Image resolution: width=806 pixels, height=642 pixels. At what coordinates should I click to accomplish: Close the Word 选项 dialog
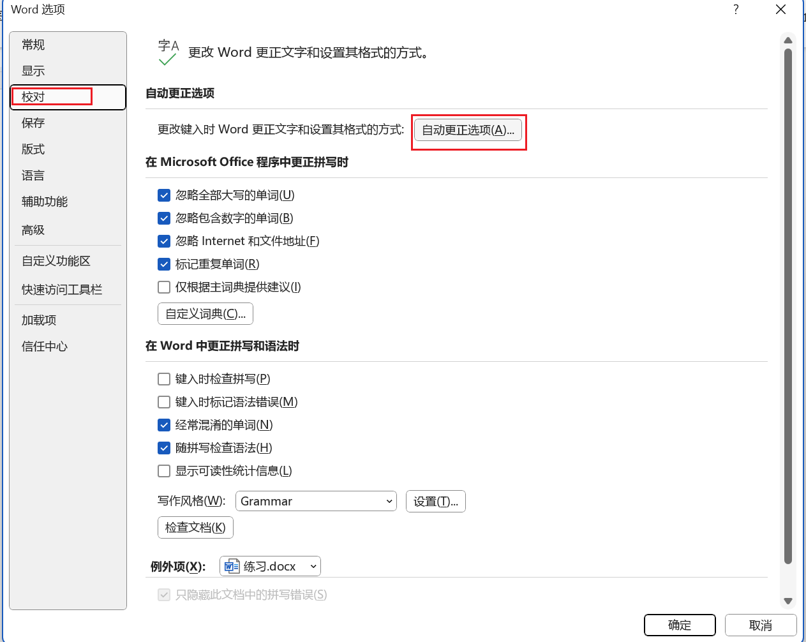tap(780, 9)
